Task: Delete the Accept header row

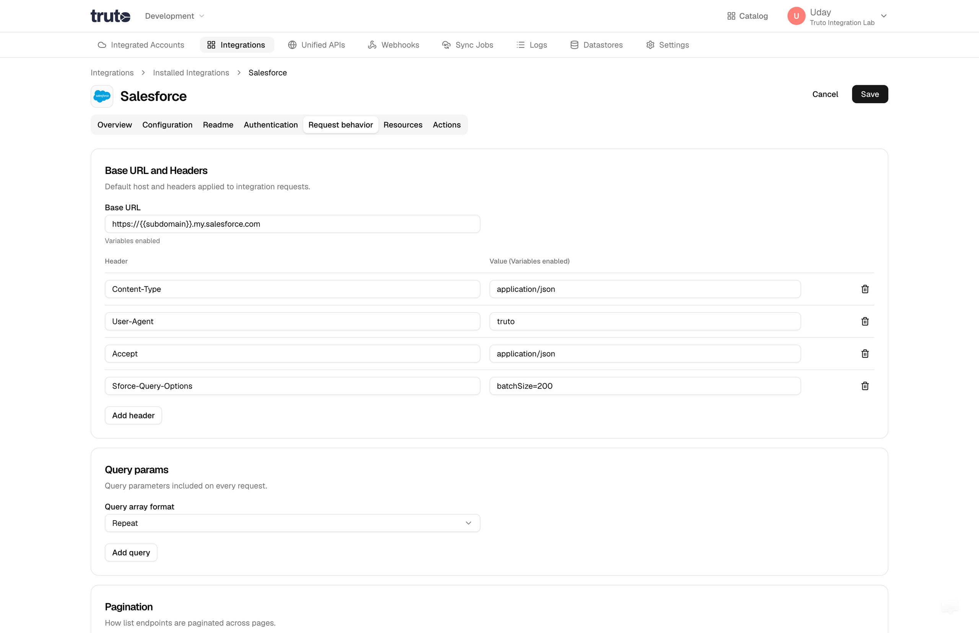Action: (865, 354)
